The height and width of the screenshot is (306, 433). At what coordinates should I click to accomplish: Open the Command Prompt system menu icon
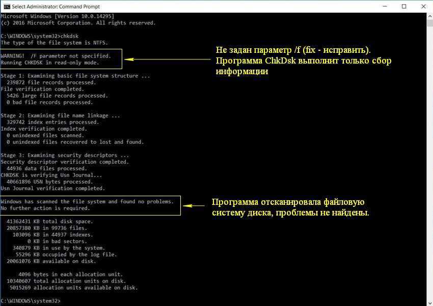pyautogui.click(x=7, y=6)
